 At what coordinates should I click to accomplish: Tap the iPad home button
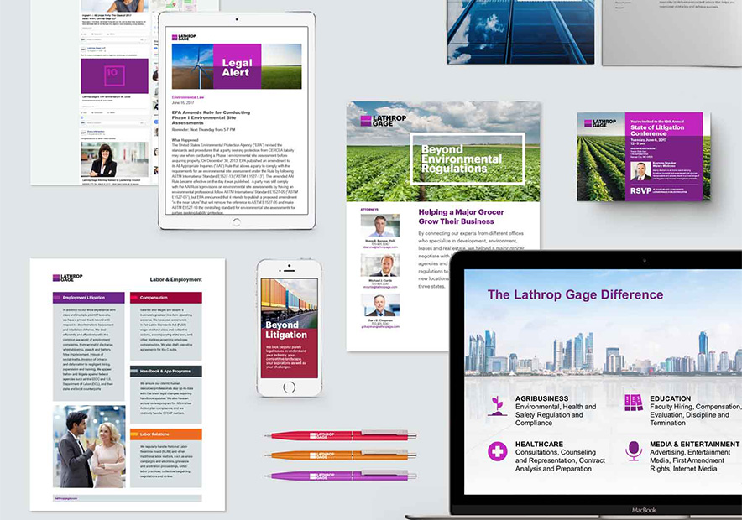pyautogui.click(x=237, y=222)
